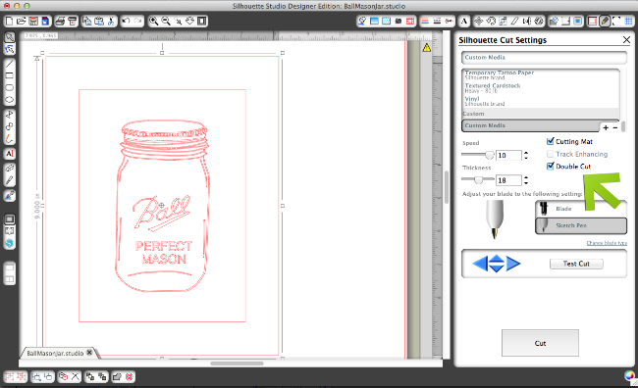
Task: Select Vinyl Silhouette brand media
Action: click(x=541, y=101)
